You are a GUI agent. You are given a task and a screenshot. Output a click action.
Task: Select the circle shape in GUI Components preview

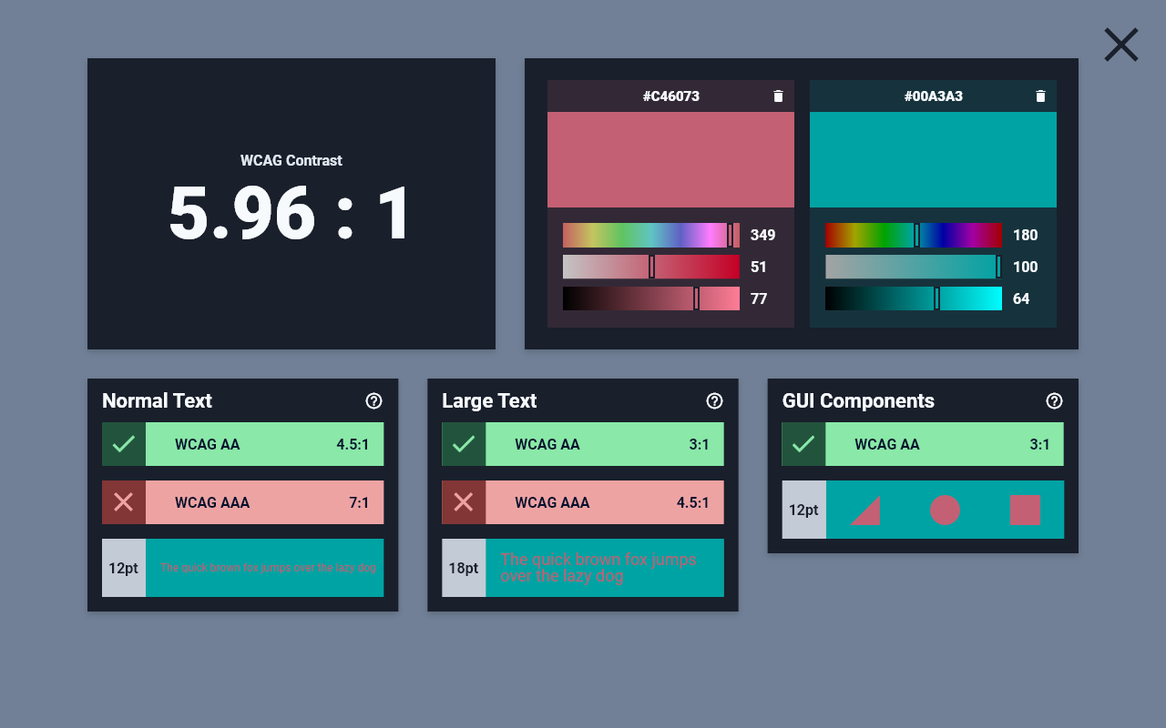pos(946,511)
